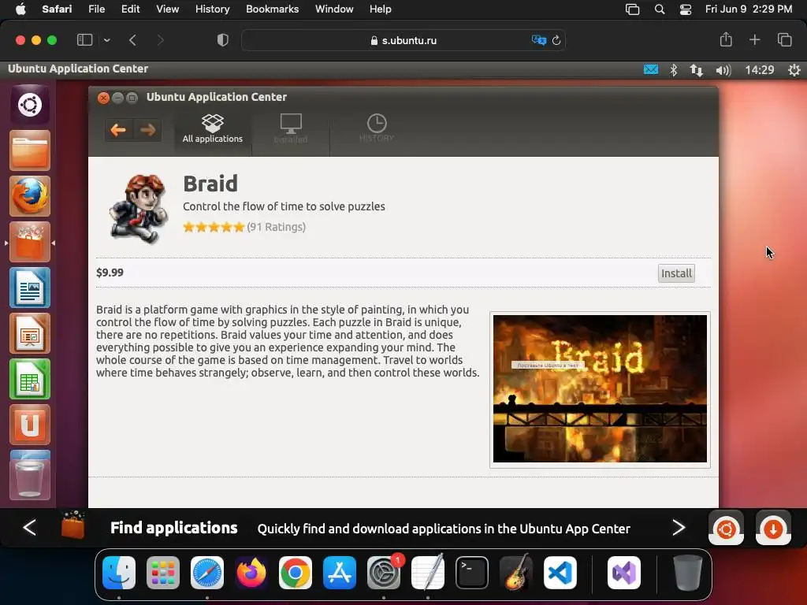Go to previous tour slide arrow

click(x=29, y=527)
